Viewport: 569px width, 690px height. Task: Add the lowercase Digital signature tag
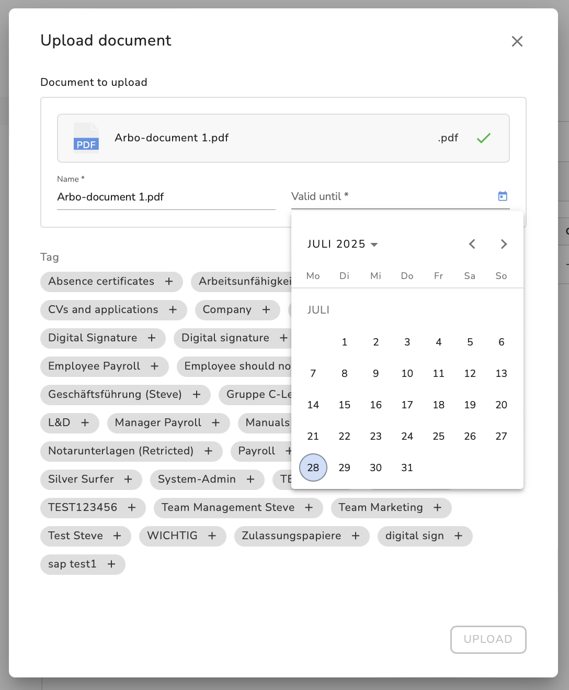[283, 338]
